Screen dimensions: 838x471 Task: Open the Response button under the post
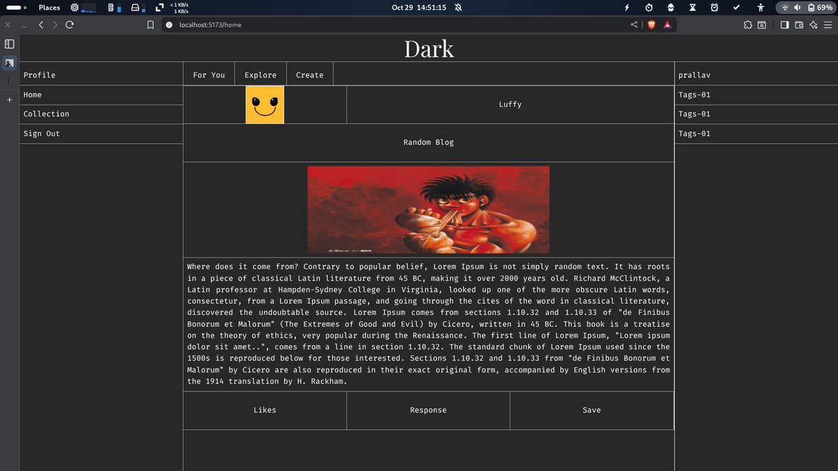(428, 410)
